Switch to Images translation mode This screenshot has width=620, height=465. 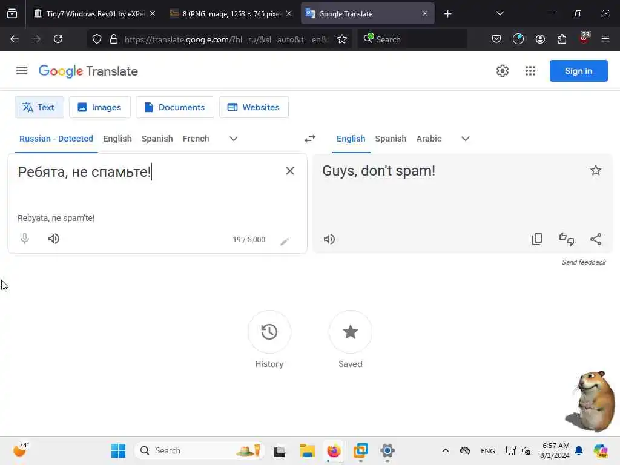pyautogui.click(x=100, y=107)
